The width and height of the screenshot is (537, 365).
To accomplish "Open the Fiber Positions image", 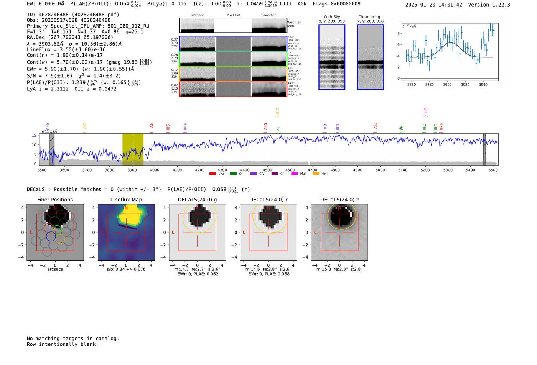I will point(55,232).
